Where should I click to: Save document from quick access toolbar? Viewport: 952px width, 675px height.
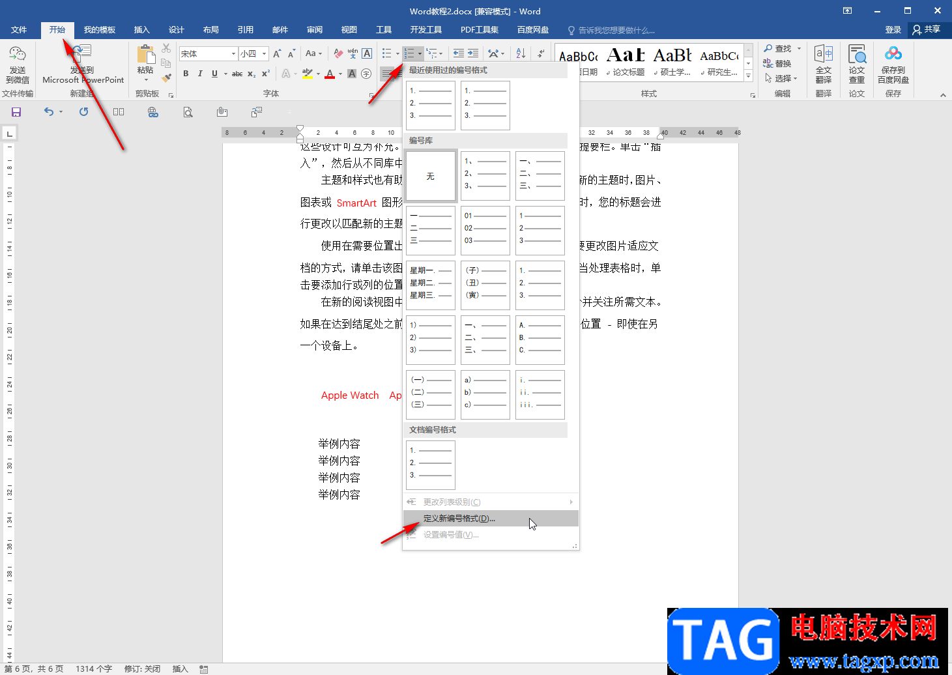16,112
